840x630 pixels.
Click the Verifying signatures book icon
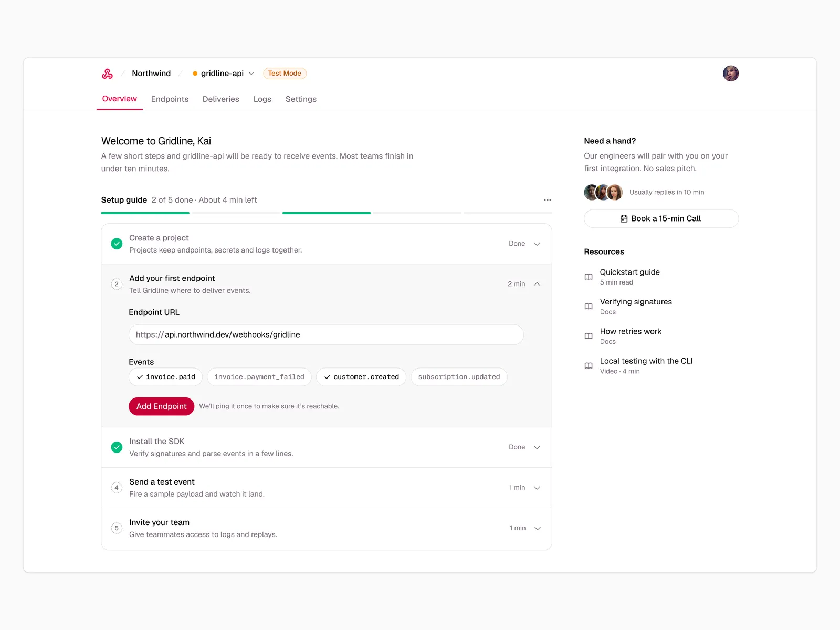point(589,307)
